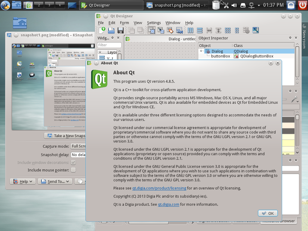Click the Send to Back toolbar icon
308x231 pixels.
click(131, 30)
